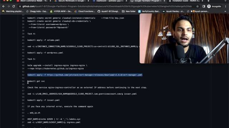The height and width of the screenshot is (128, 229).
Task: Click 'If you face any internal error' line
Action: 60,107
